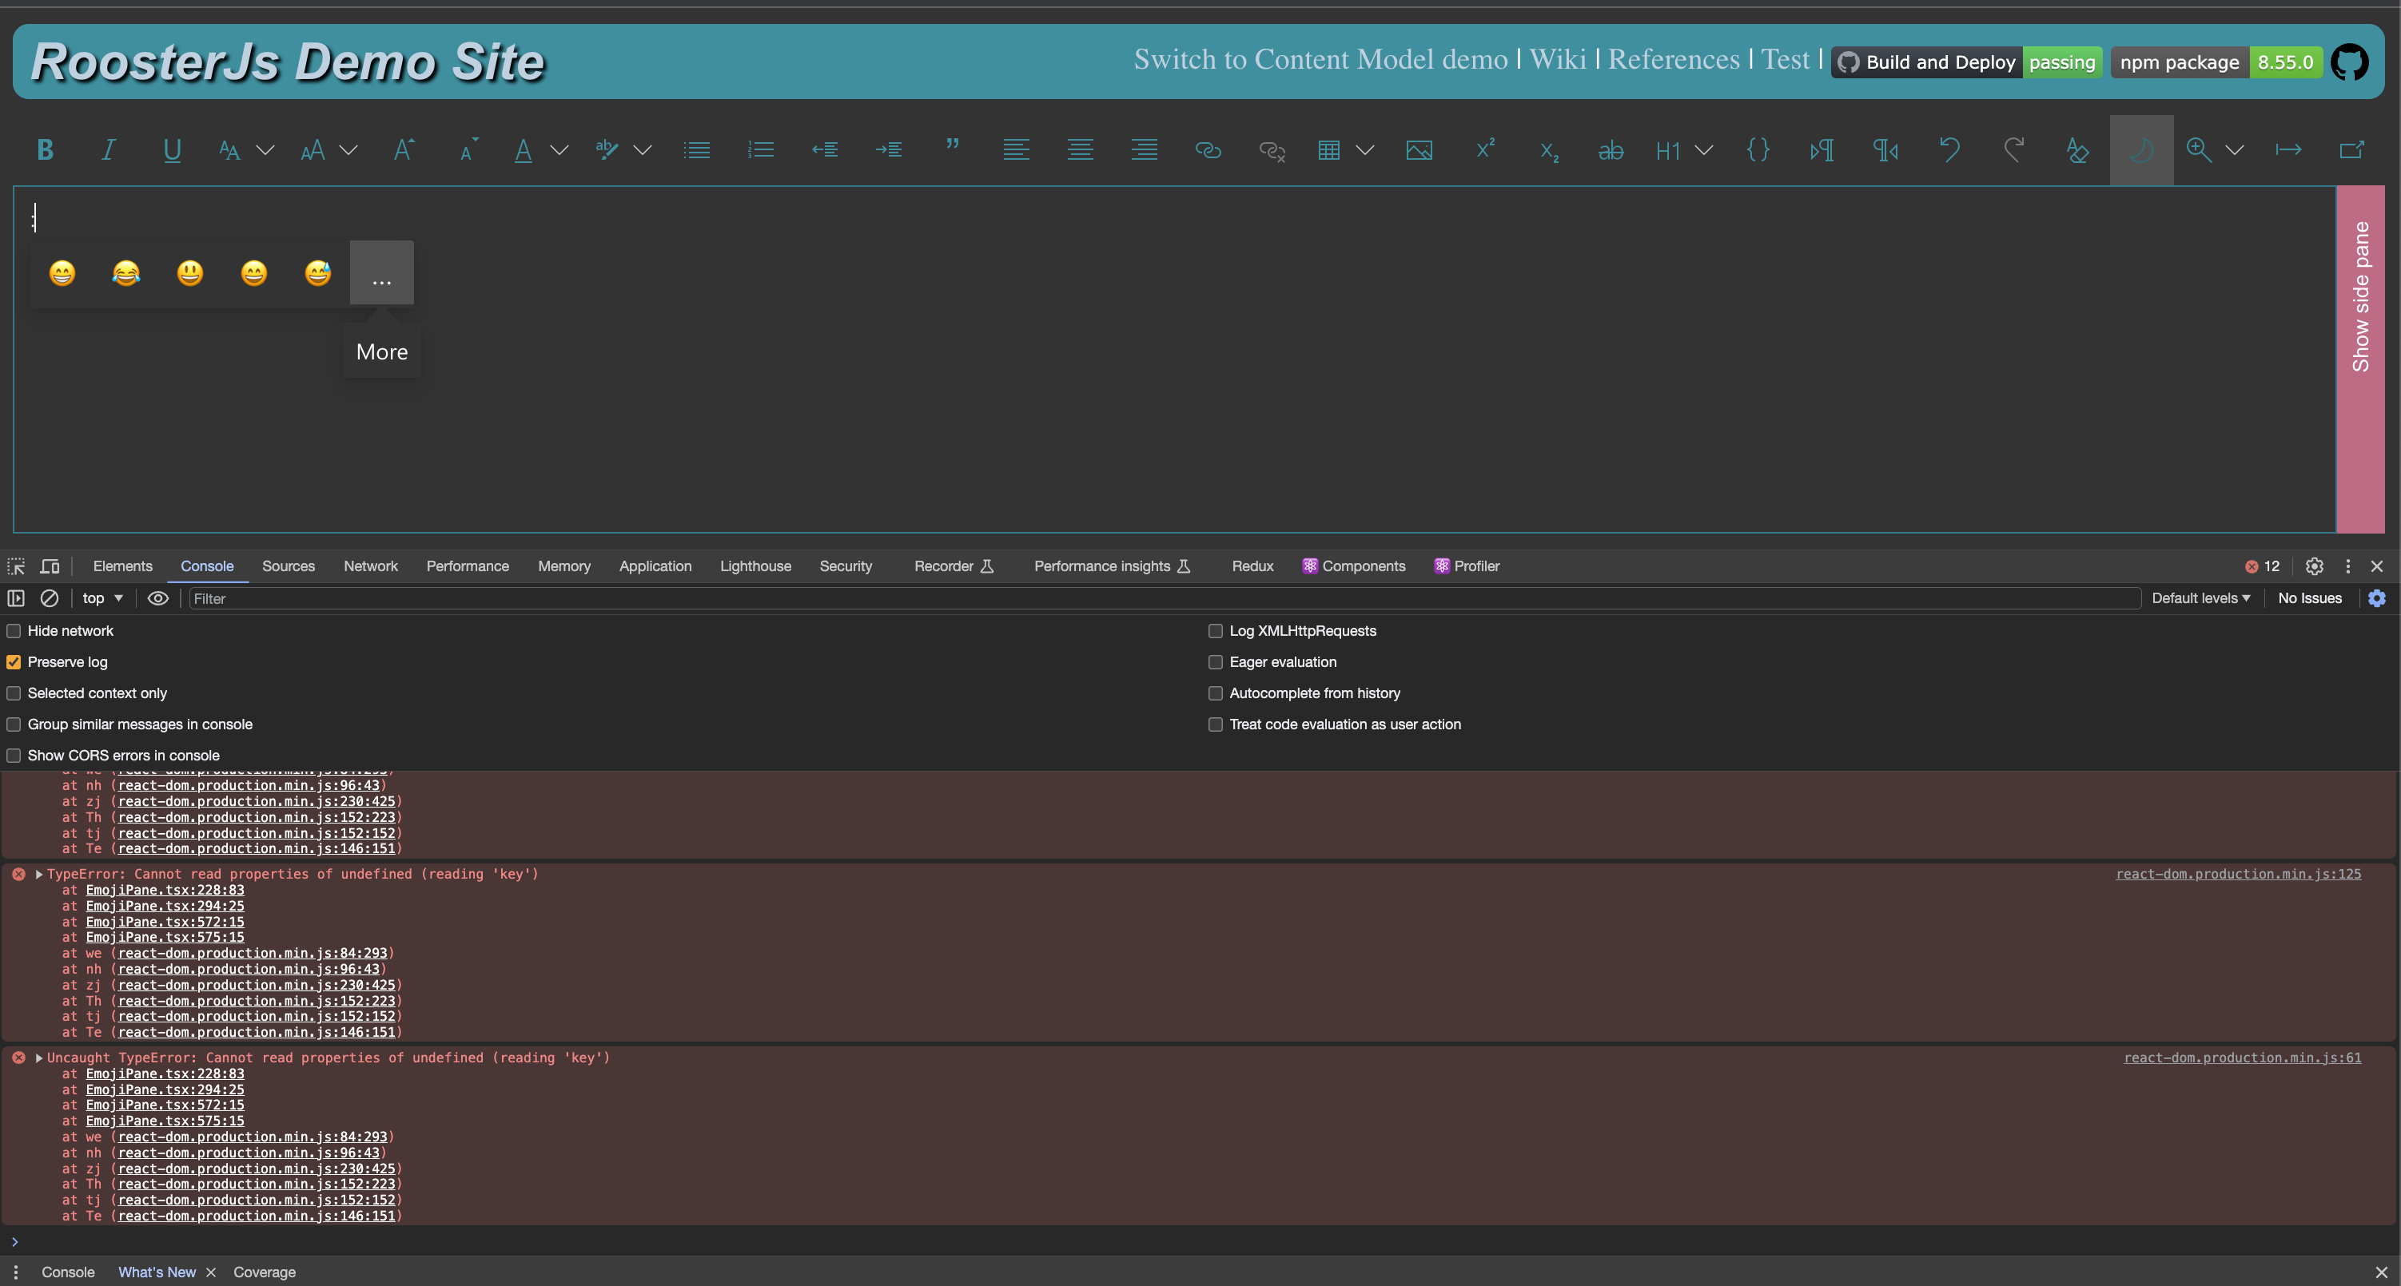Open the text color picker
The image size is (2401, 1286).
(x=522, y=149)
